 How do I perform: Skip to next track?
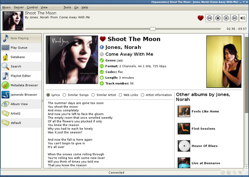tap(235, 18)
